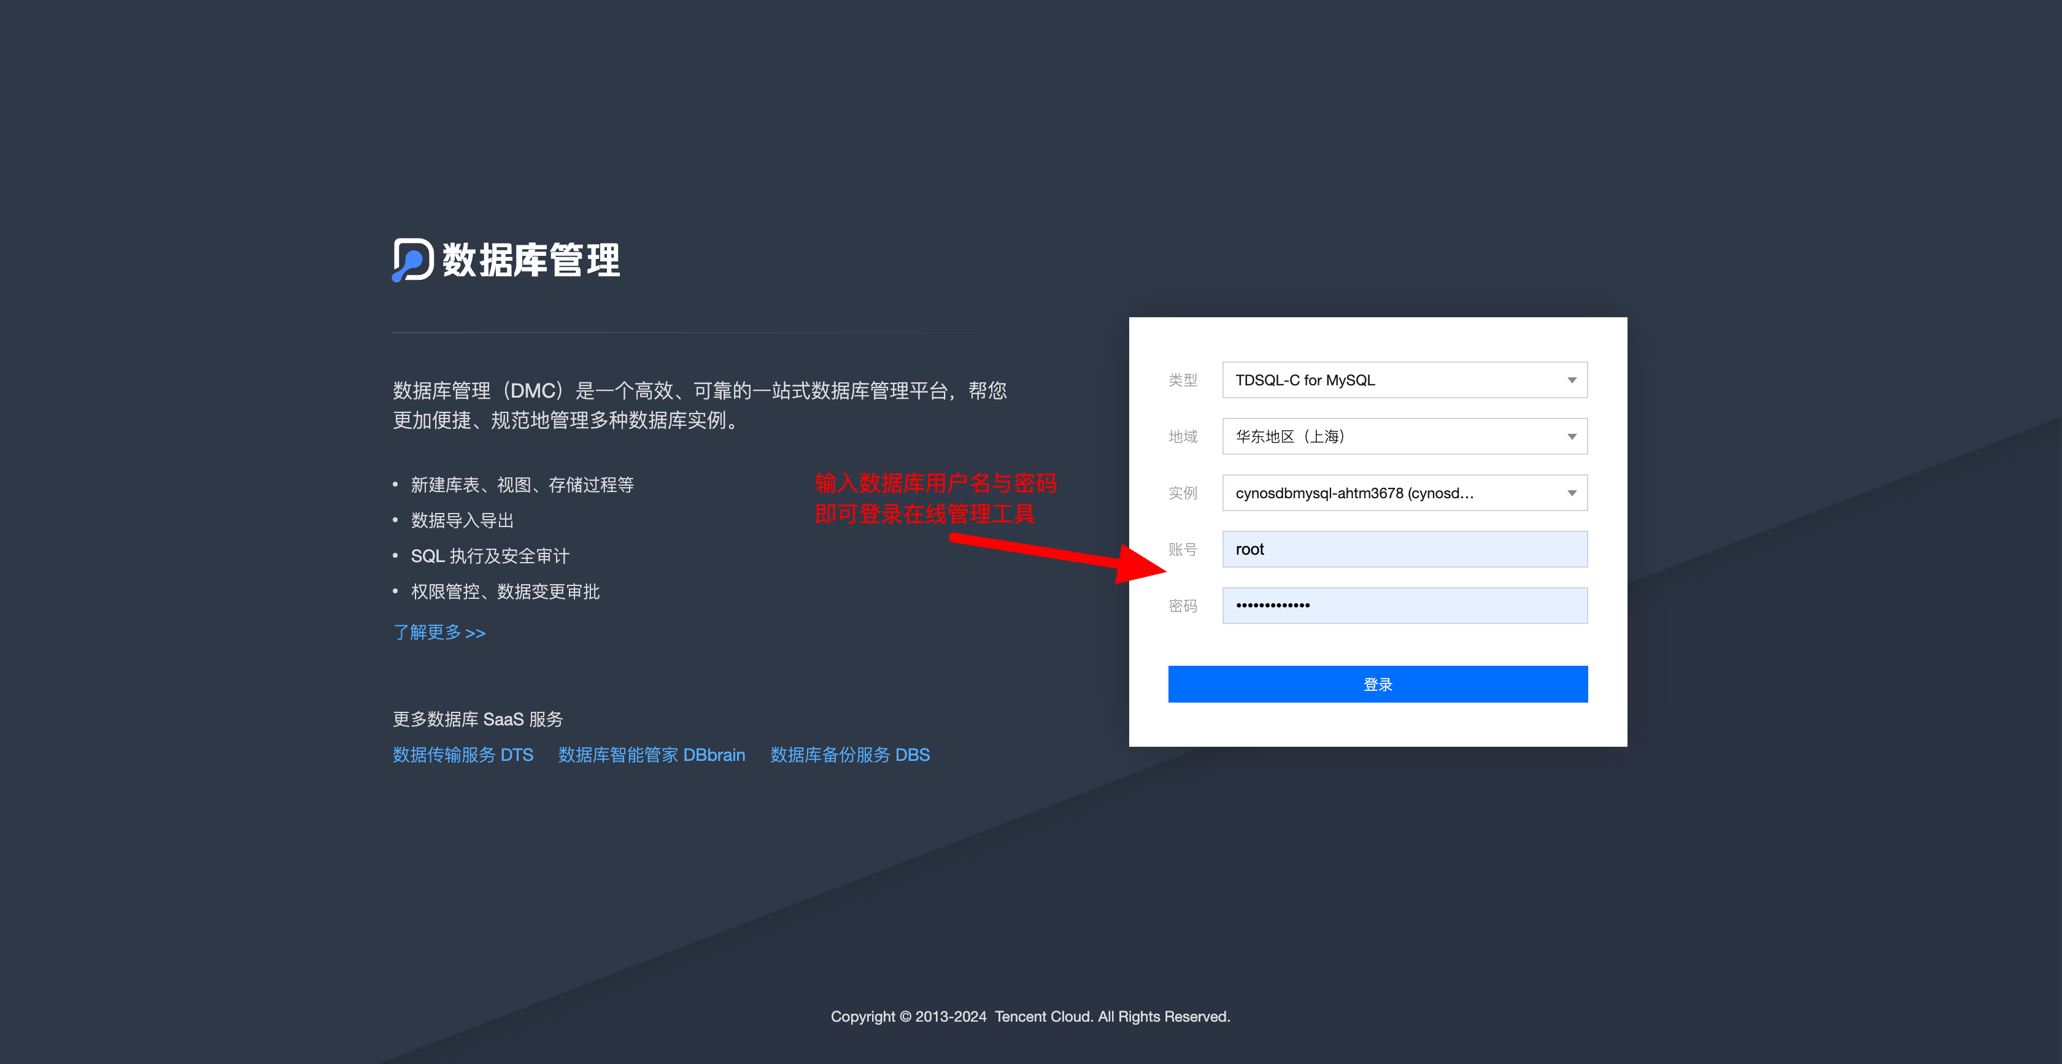Click the 账号 label
This screenshot has height=1064, width=2062.
pos(1183,549)
